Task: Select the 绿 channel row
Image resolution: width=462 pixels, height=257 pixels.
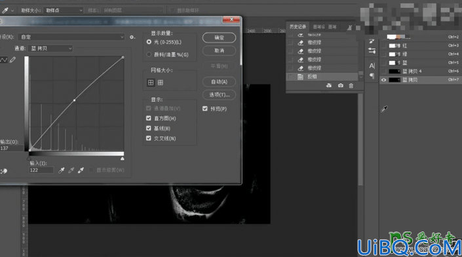Action: tap(421, 54)
